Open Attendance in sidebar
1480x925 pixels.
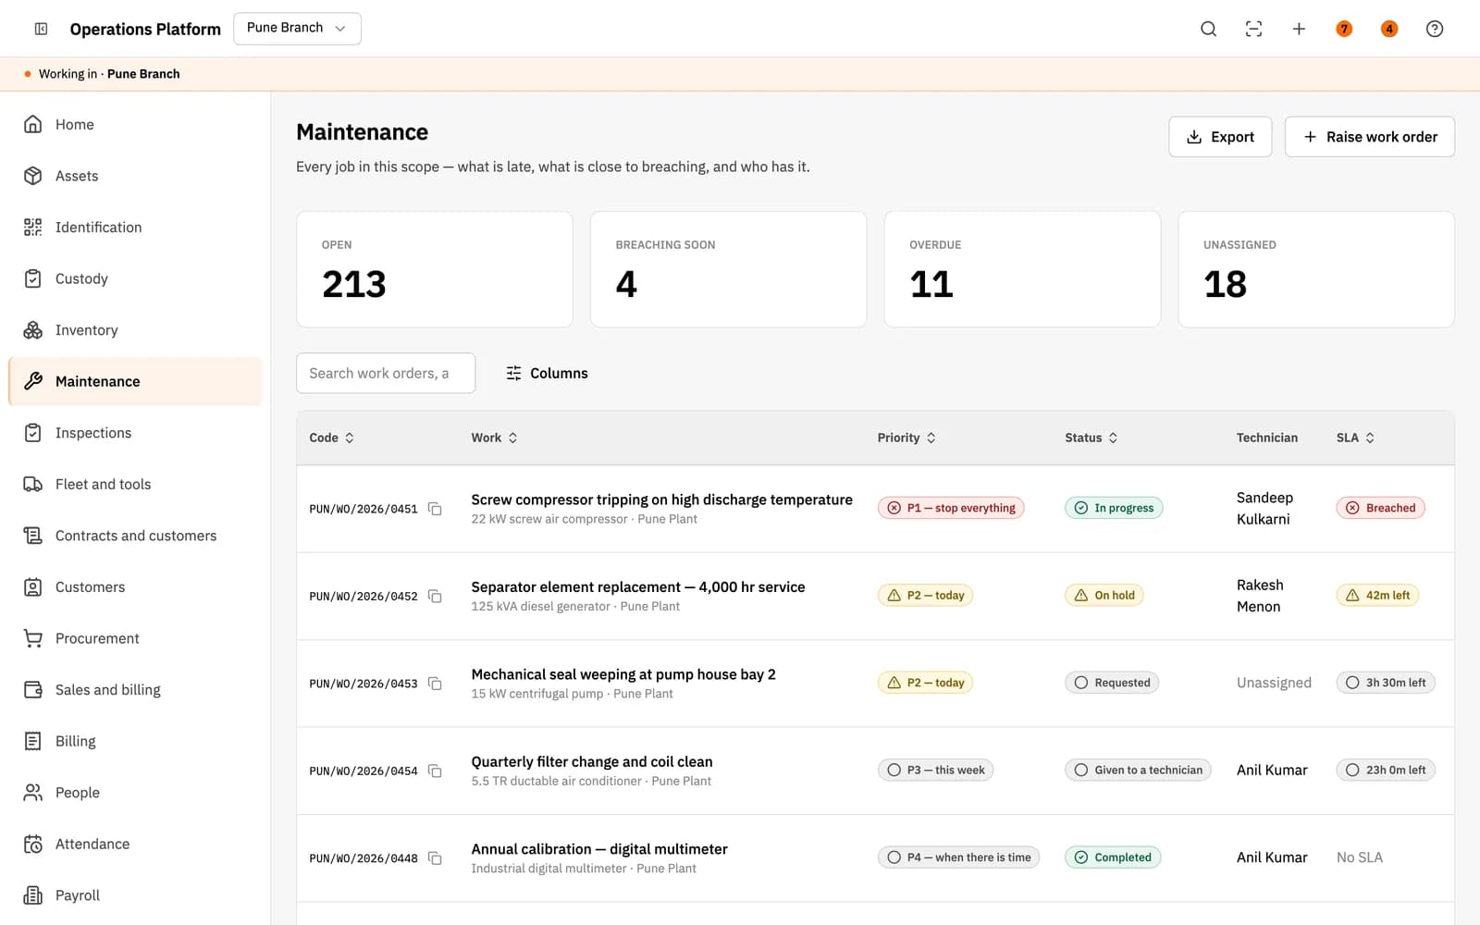135,844
